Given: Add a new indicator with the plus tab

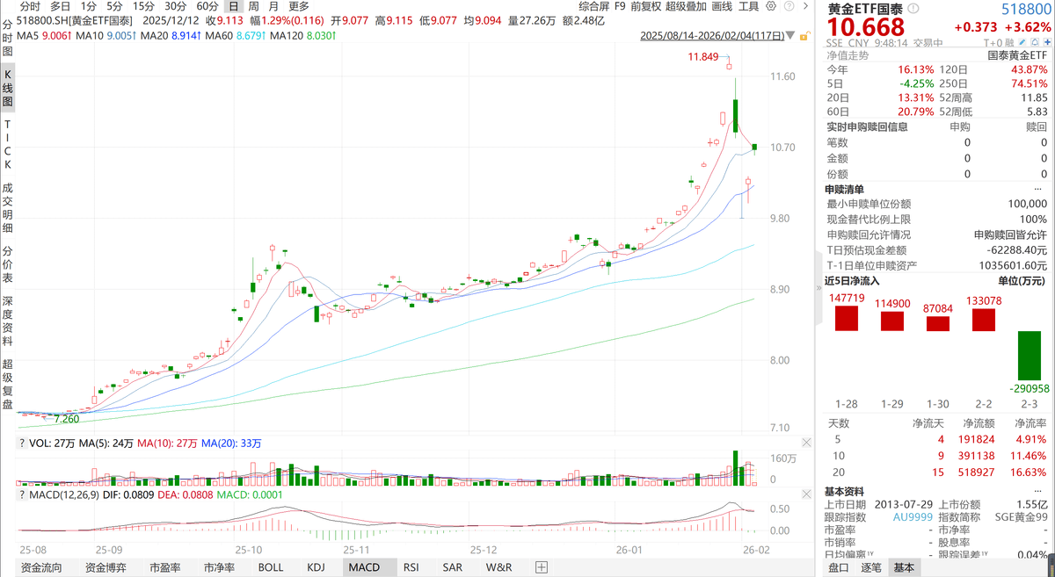Looking at the screenshot, I should [542, 567].
